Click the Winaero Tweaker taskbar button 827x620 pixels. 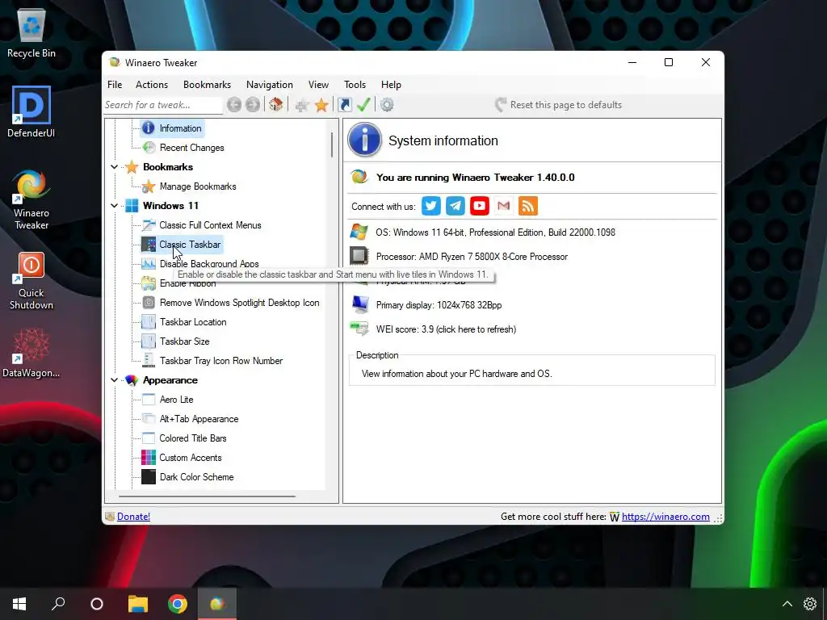(x=217, y=604)
